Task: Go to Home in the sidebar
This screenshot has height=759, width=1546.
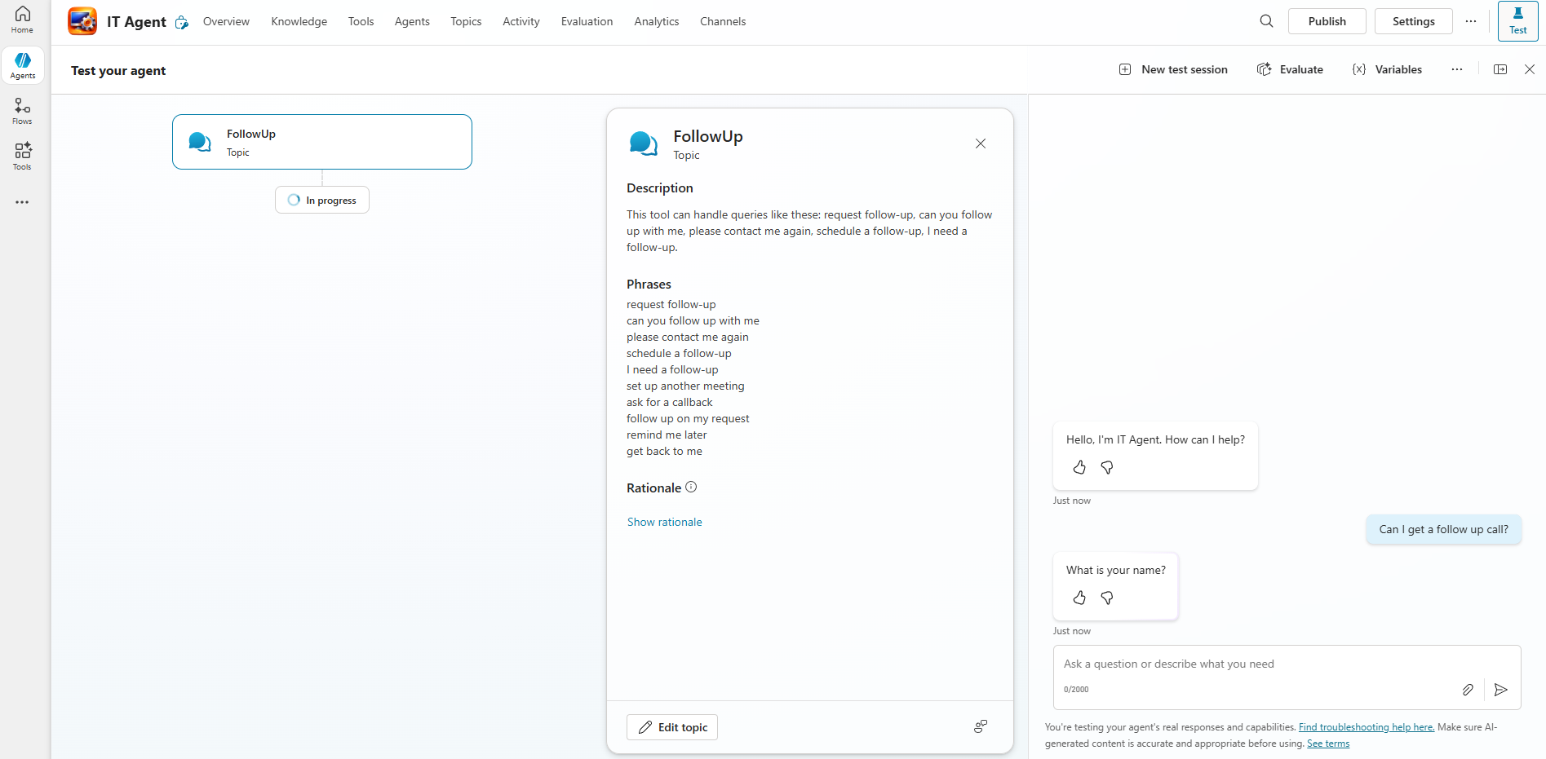Action: (x=22, y=20)
